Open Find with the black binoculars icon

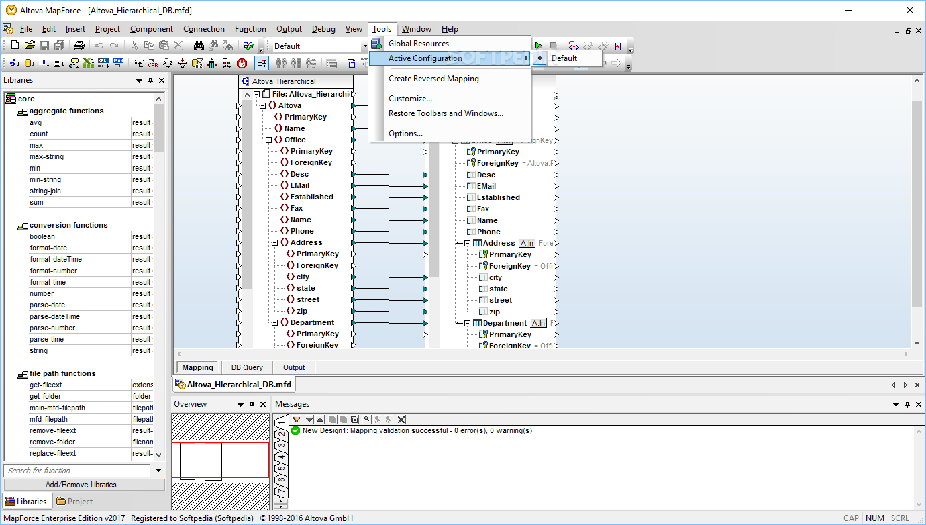tap(199, 46)
